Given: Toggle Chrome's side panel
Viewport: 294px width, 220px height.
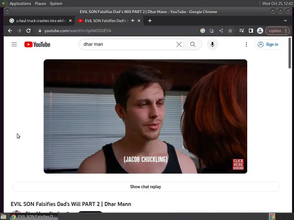Looking at the screenshot, I should point(251,31).
